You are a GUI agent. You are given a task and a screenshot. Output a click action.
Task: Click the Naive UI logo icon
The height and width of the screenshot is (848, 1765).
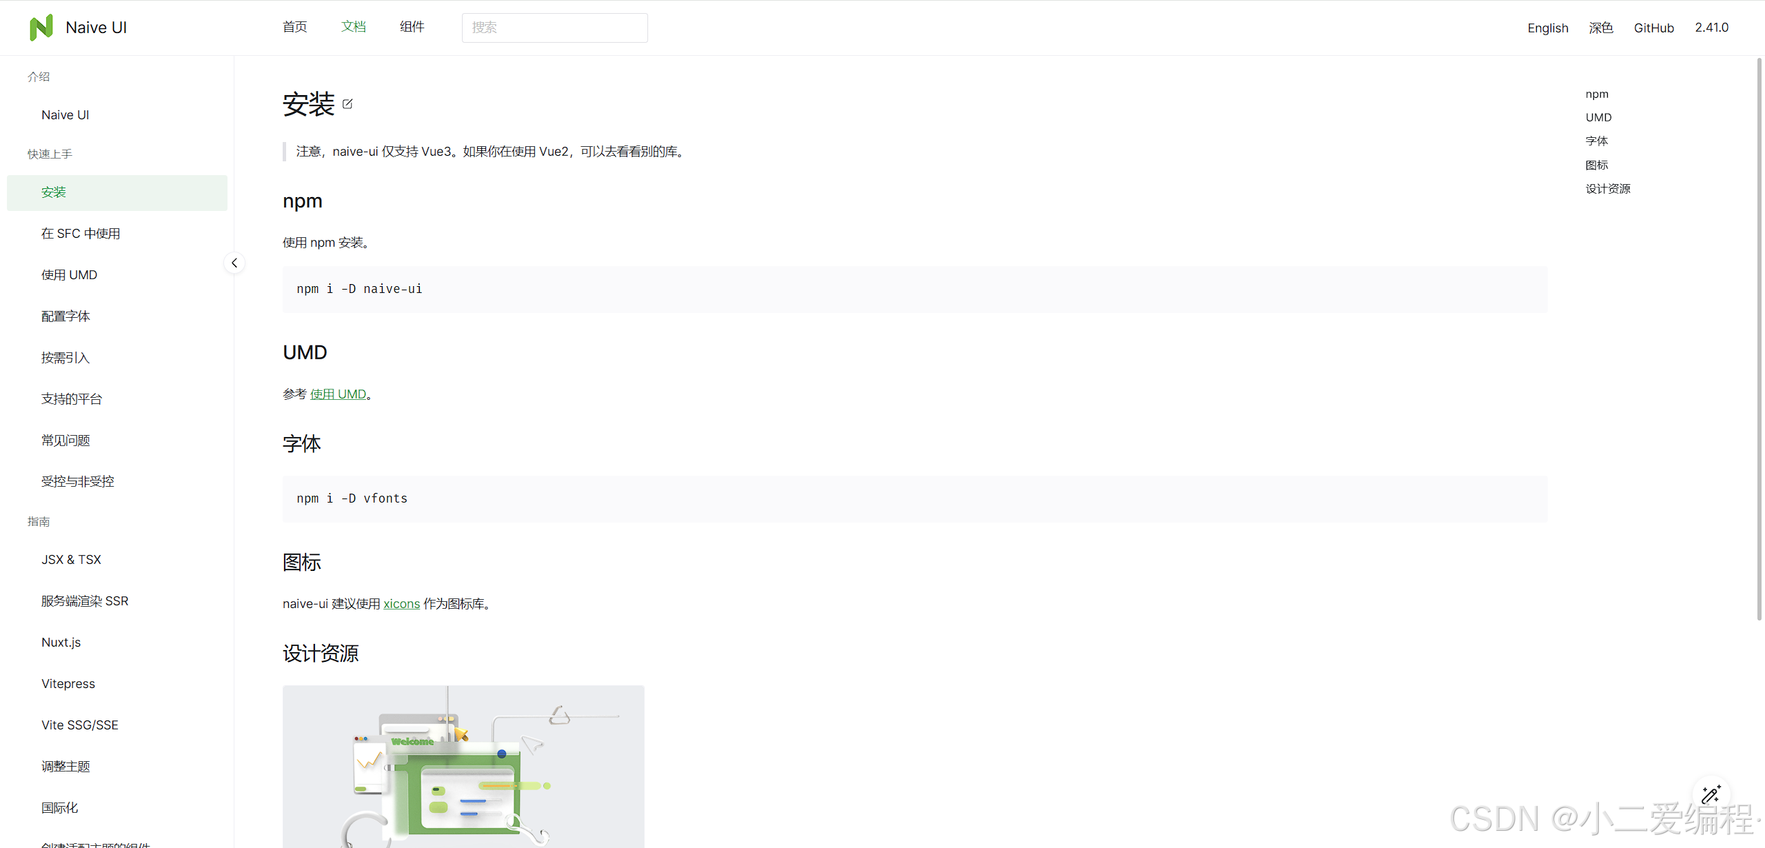41,28
